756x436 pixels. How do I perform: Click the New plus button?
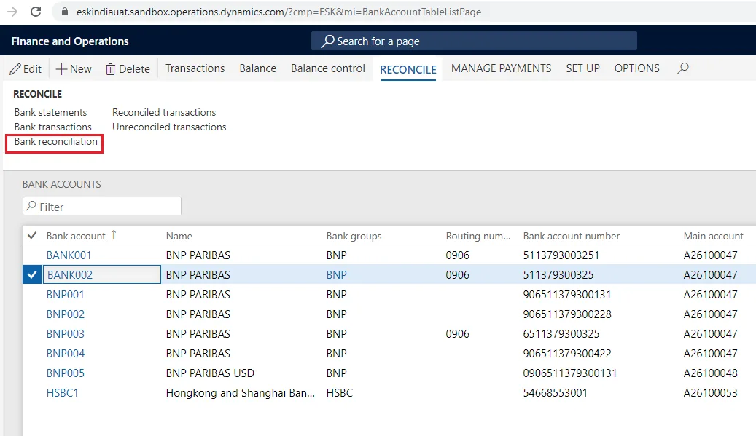(x=74, y=69)
